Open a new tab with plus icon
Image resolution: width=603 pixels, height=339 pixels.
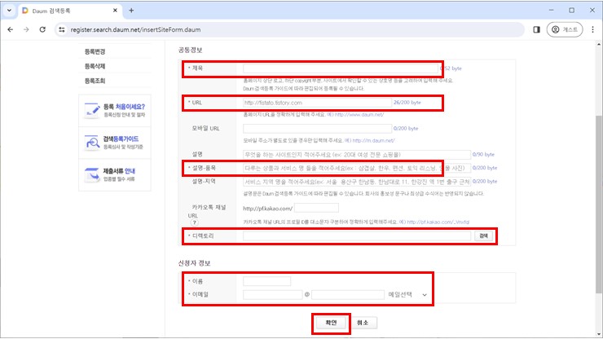tap(131, 11)
